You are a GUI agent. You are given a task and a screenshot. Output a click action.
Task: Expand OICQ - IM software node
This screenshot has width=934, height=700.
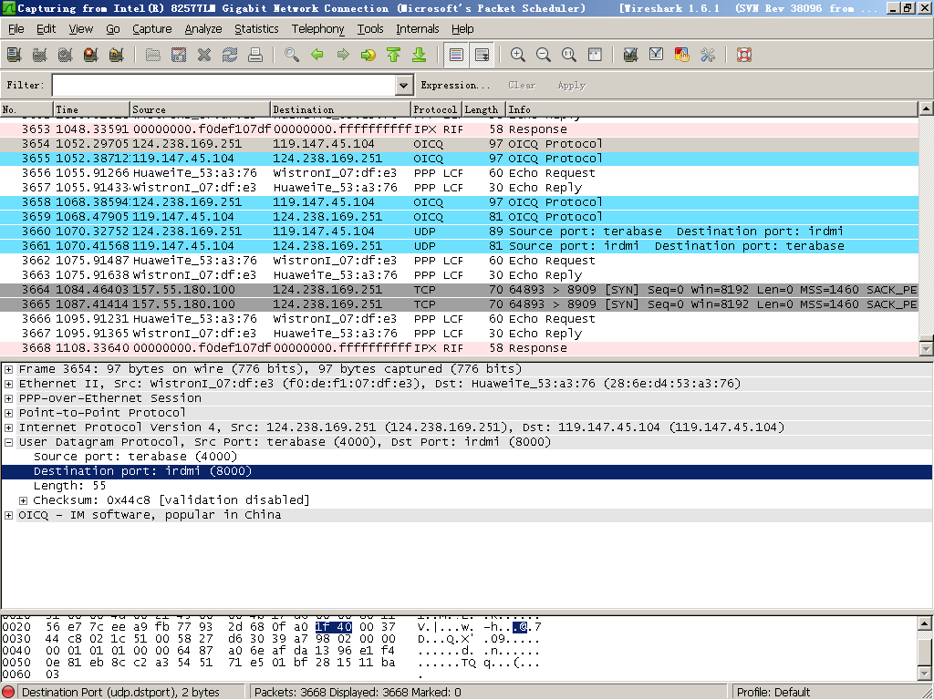click(x=9, y=516)
